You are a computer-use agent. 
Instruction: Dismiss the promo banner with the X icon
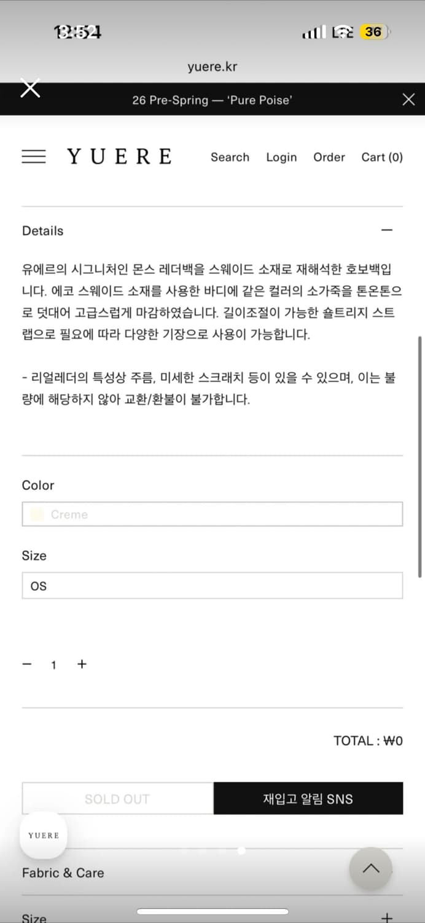tap(408, 99)
